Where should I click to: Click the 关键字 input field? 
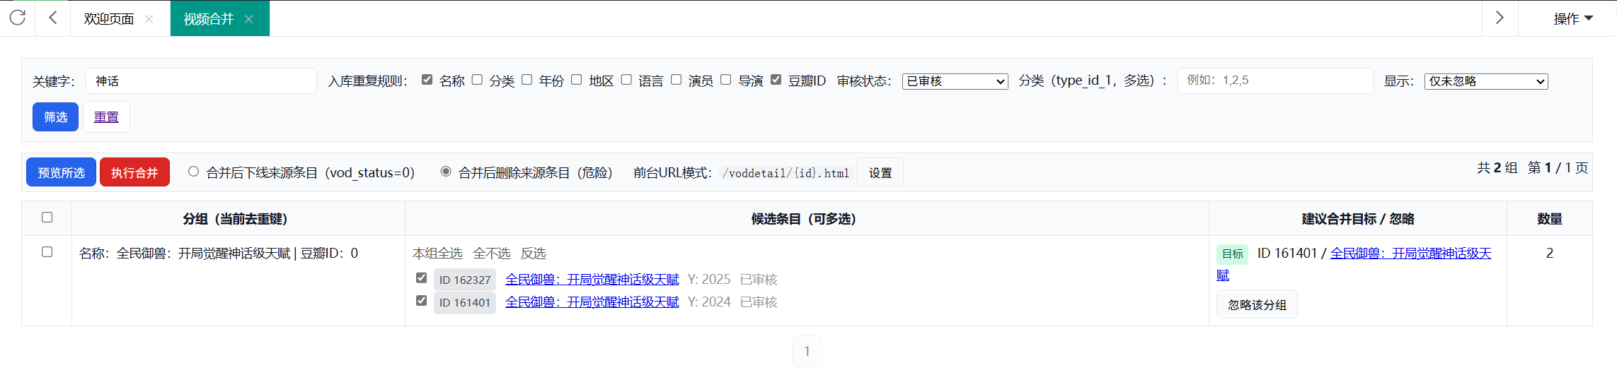[x=201, y=81]
